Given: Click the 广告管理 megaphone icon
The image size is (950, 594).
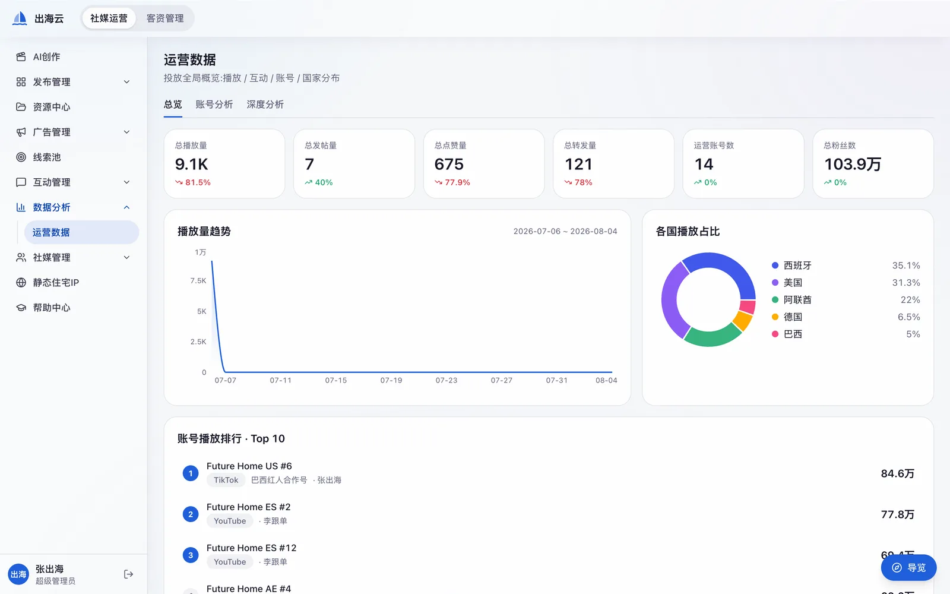Looking at the screenshot, I should click(21, 132).
